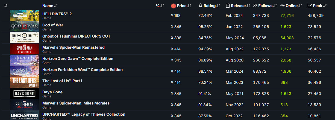The height and width of the screenshot is (120, 335).
Task: Click the Horizon Forbidden West cover image
Action: tap(24, 71)
